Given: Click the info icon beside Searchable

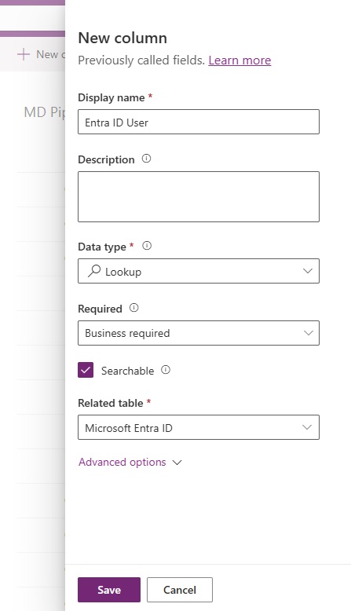Looking at the screenshot, I should tap(166, 370).
